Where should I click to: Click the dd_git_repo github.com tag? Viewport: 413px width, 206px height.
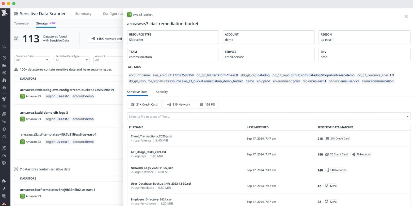click(313, 75)
